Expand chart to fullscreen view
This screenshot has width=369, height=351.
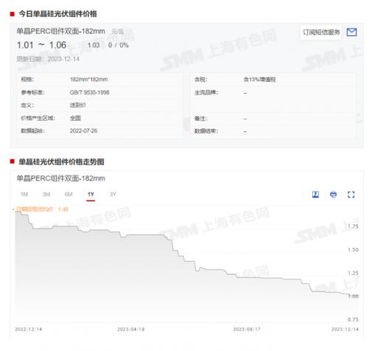pyautogui.click(x=351, y=195)
